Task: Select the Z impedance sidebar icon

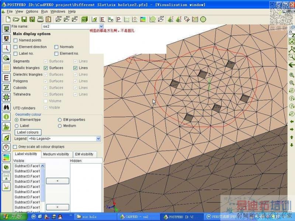Action: pyautogui.click(x=6, y=88)
